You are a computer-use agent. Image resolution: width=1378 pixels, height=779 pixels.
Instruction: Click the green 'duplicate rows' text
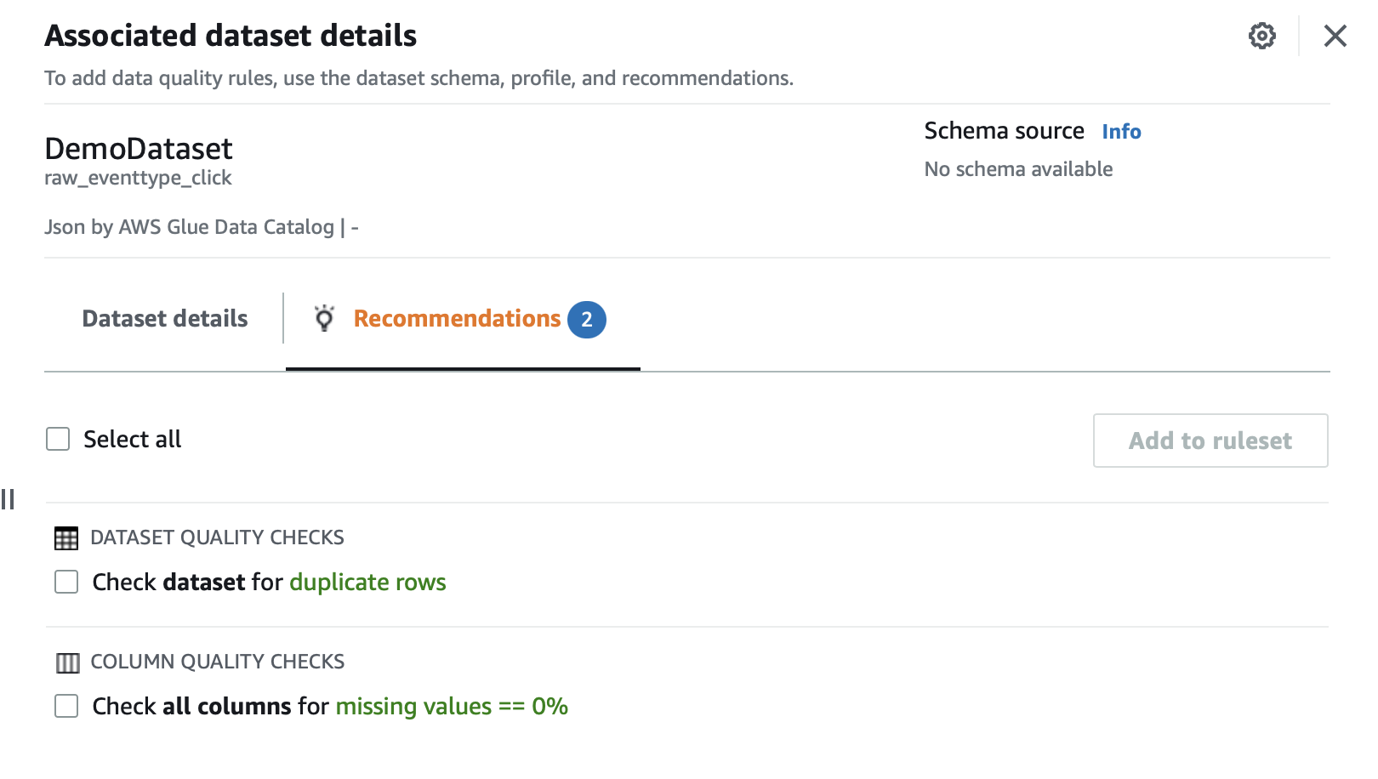click(367, 583)
